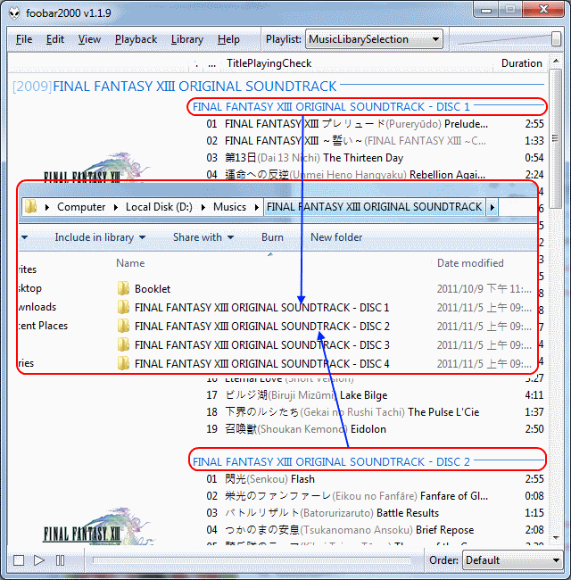Open Include in library dropdown
Viewport: 571px width, 580px height.
[100, 237]
